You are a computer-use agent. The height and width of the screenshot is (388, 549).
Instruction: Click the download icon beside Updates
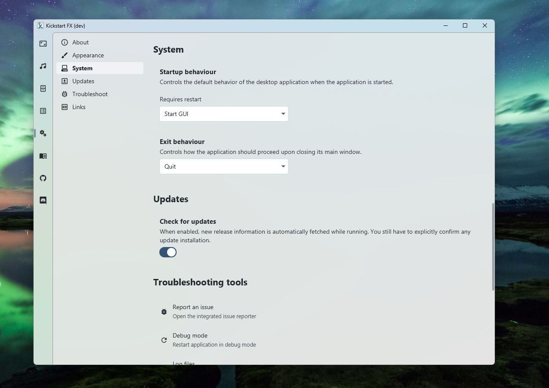click(x=65, y=81)
